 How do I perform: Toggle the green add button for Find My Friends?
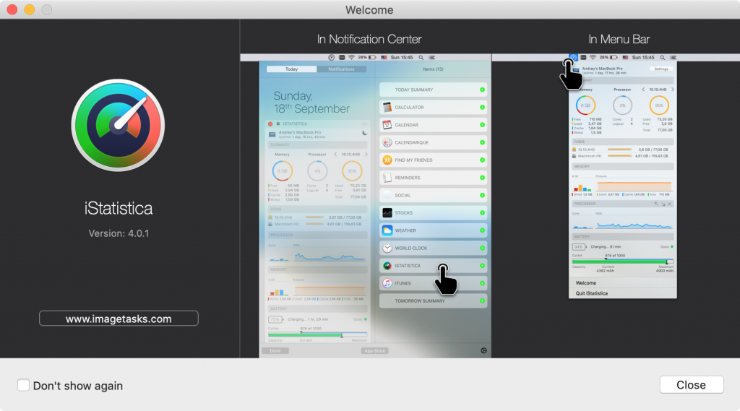482,160
